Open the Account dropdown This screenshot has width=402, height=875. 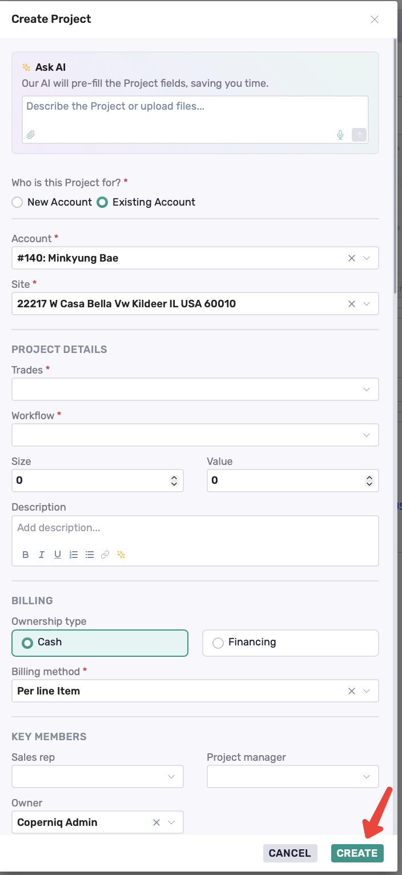[x=367, y=258]
